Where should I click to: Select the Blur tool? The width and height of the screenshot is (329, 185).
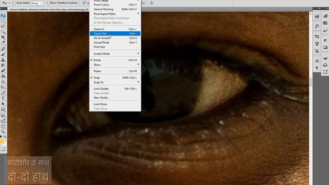(3, 81)
